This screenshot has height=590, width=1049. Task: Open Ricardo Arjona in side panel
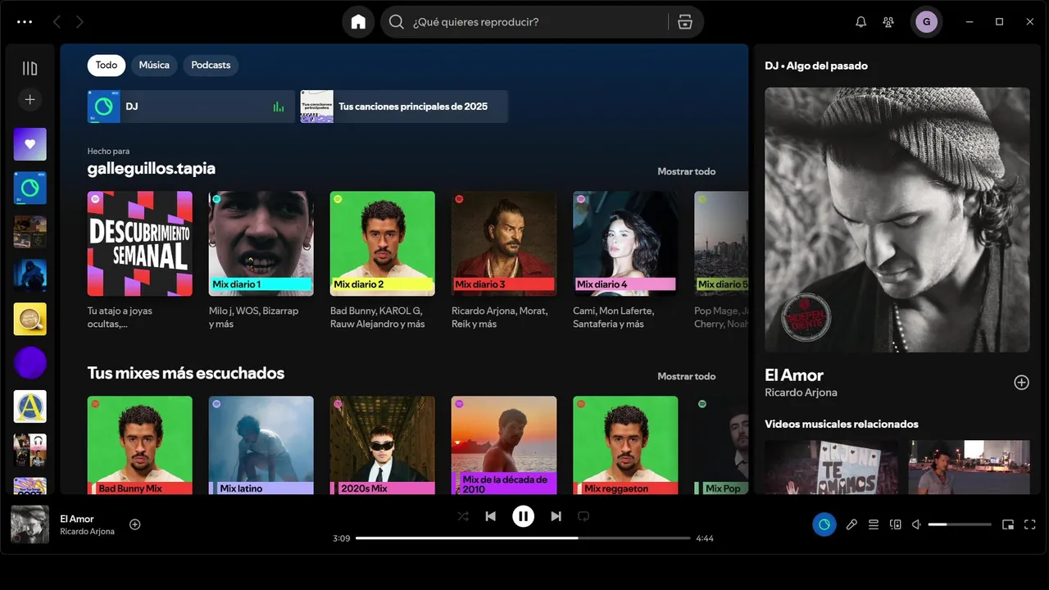click(x=801, y=393)
